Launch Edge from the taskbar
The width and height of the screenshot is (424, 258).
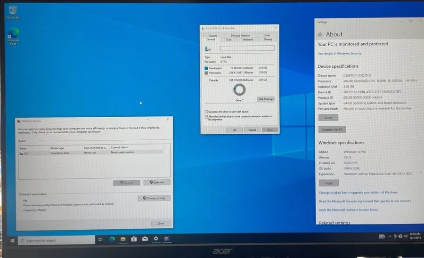pyautogui.click(x=112, y=239)
